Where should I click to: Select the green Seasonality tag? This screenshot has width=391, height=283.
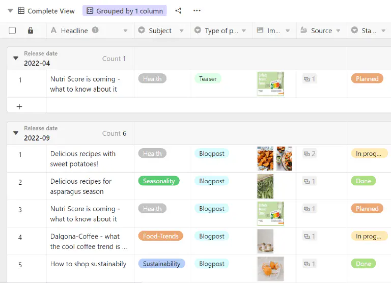point(159,181)
